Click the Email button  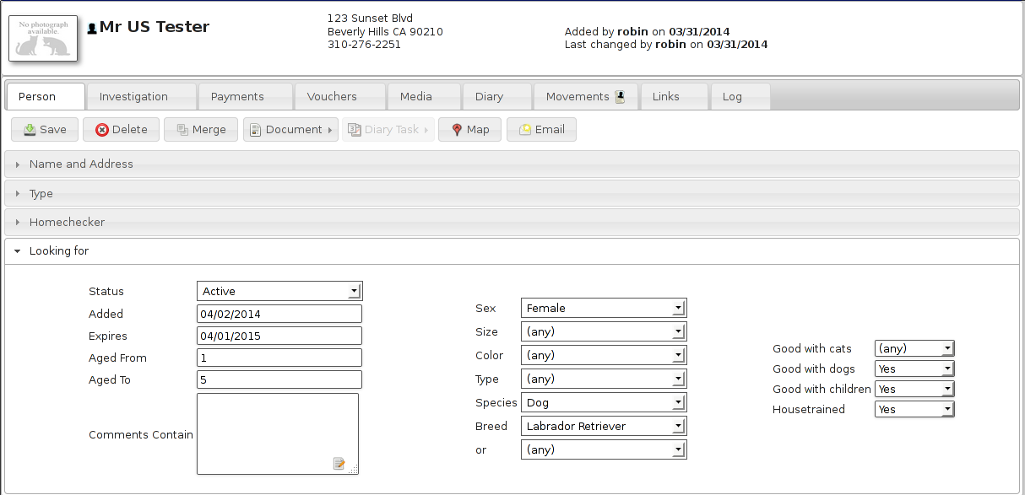coord(541,130)
